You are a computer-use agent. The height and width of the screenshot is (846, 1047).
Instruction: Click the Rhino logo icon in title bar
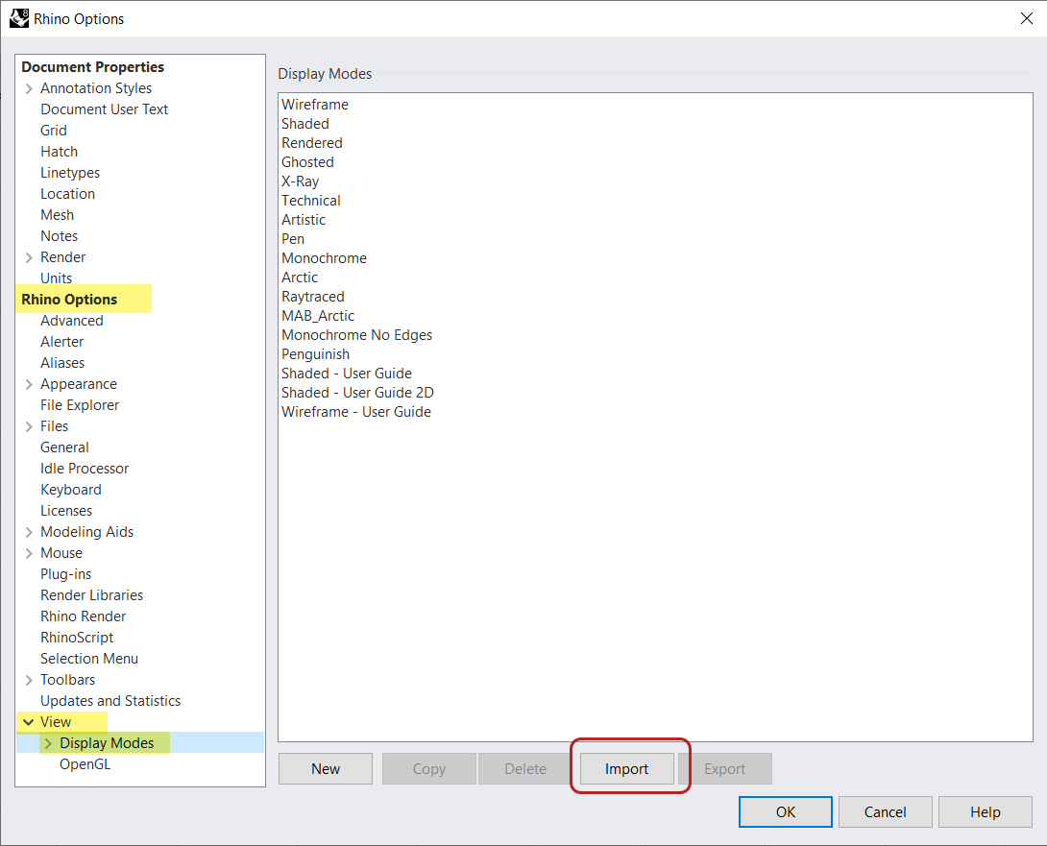click(x=18, y=18)
